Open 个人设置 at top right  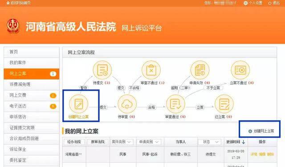click(255, 3)
